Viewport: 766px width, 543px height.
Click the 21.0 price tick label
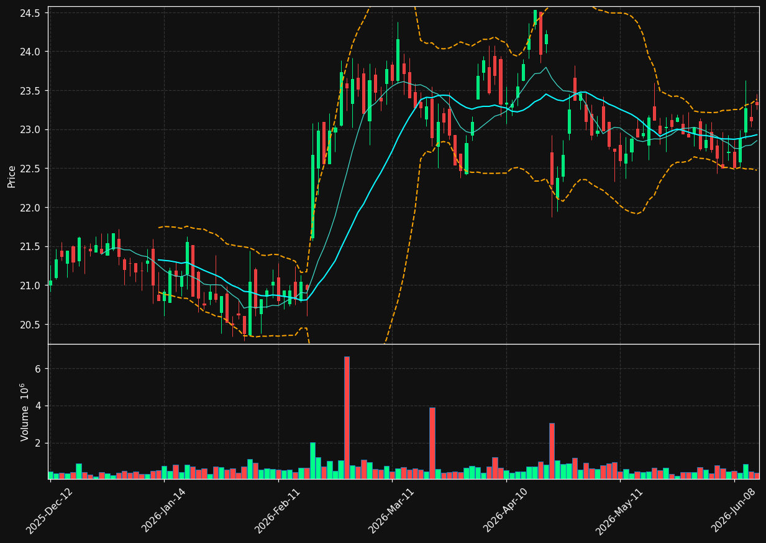click(31, 285)
